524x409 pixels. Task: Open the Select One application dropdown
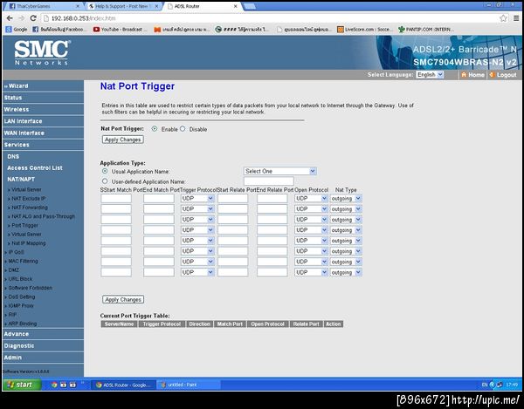point(280,171)
